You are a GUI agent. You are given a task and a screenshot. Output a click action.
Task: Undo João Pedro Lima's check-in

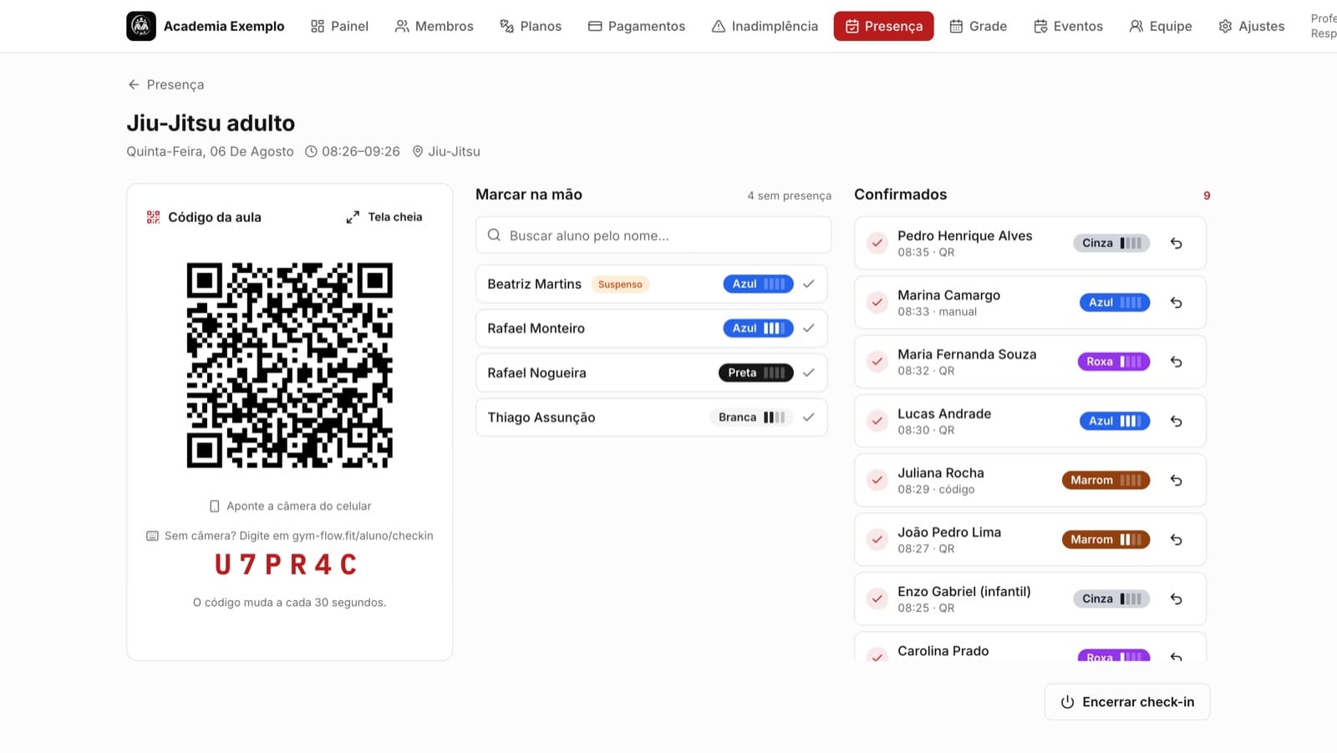click(x=1176, y=540)
